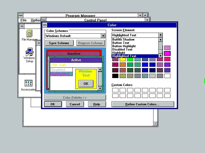Choose Disabled Text in the element list

pyautogui.click(x=135, y=49)
